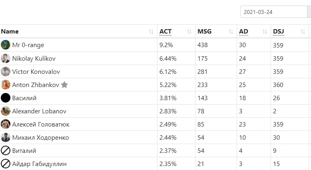Screen dimensions: 311x170
Task: Sort by MSG column arrows
Action: coord(231,32)
